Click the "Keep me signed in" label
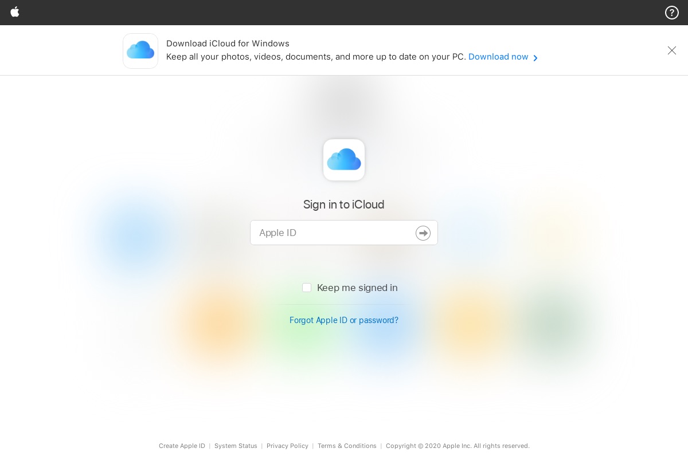Screen dimensions: 688x460 coord(357,288)
